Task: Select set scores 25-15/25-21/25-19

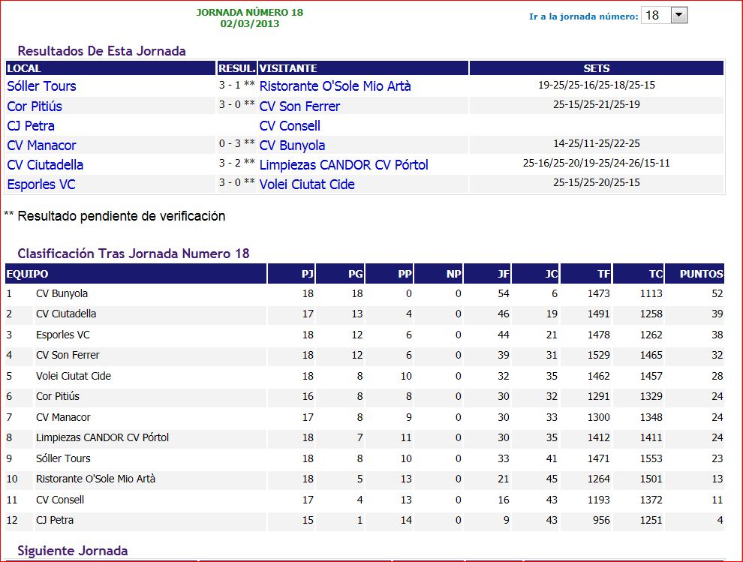Action: [x=597, y=105]
